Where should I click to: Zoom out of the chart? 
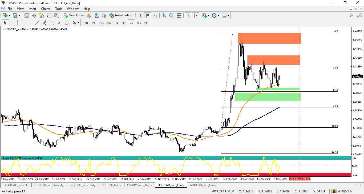click(x=171, y=15)
